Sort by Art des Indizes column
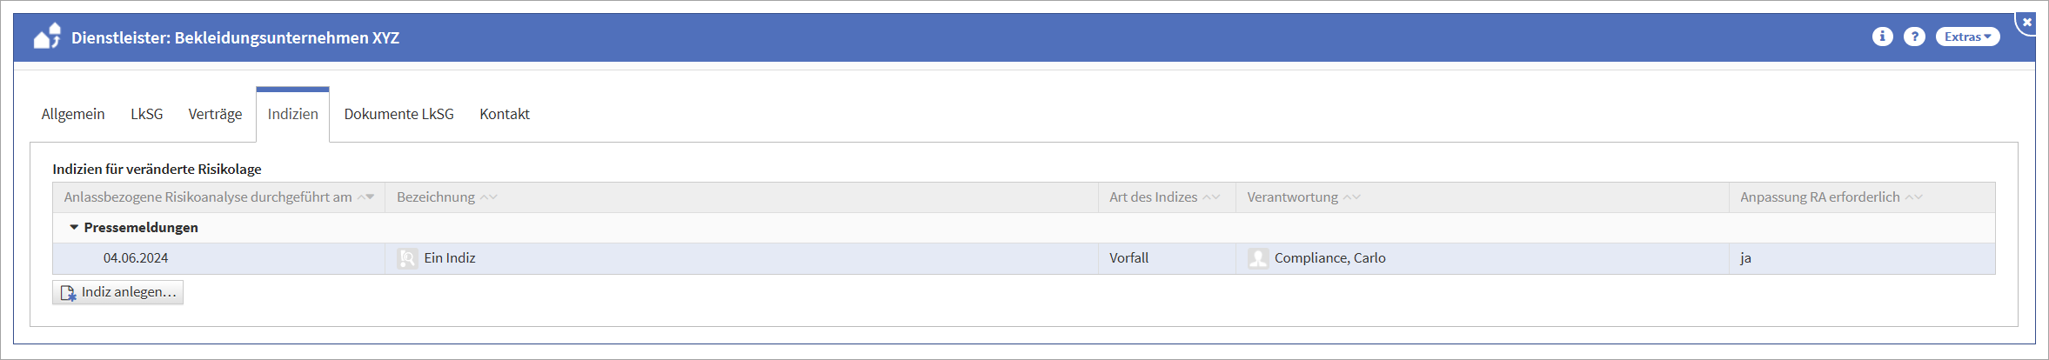 1153,197
